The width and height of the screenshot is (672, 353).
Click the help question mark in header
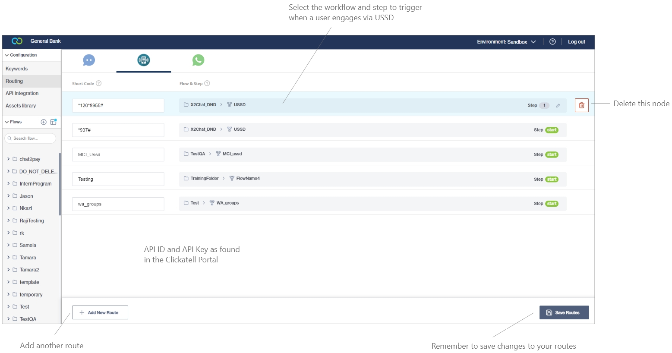coord(552,42)
